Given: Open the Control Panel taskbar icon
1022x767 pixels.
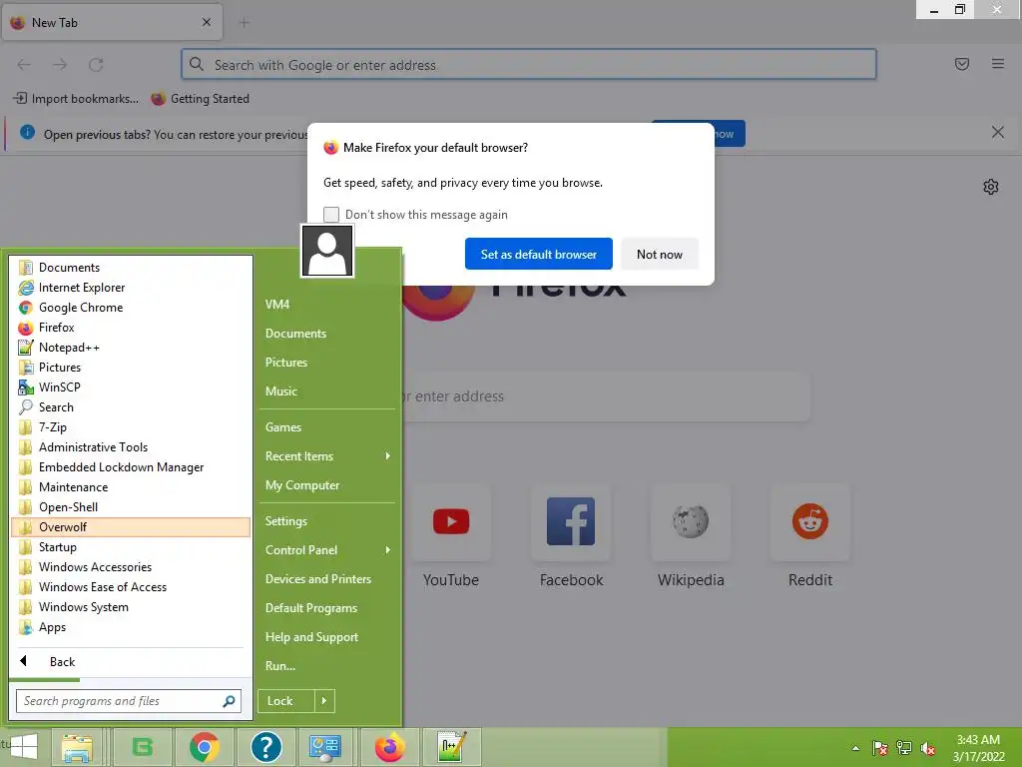Looking at the screenshot, I should click(324, 747).
